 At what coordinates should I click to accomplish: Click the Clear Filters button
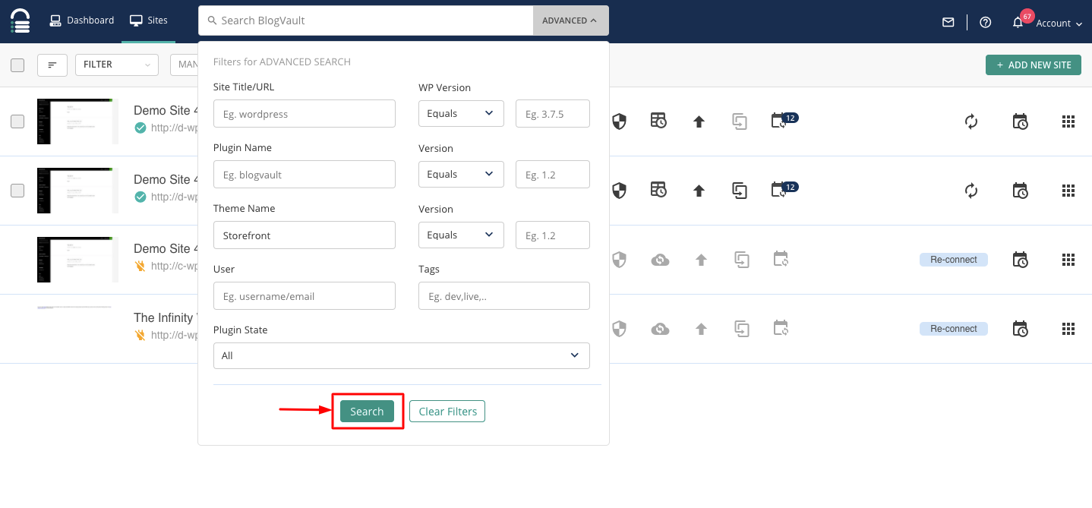coord(447,412)
